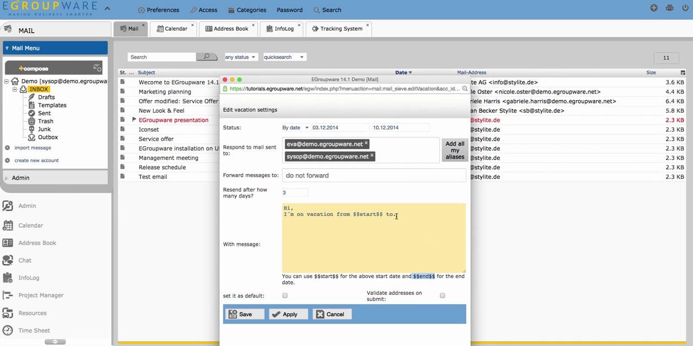Expand the Admin section in sidebar
The width and height of the screenshot is (693, 346).
tap(56, 178)
